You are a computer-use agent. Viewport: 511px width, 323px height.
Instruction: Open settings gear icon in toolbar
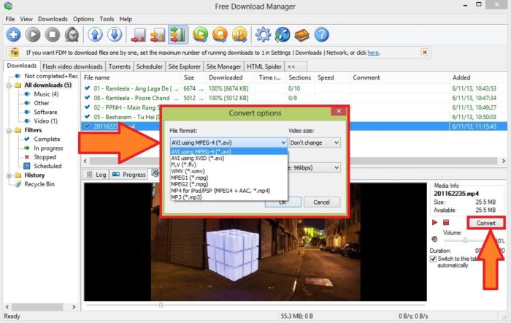click(x=263, y=34)
